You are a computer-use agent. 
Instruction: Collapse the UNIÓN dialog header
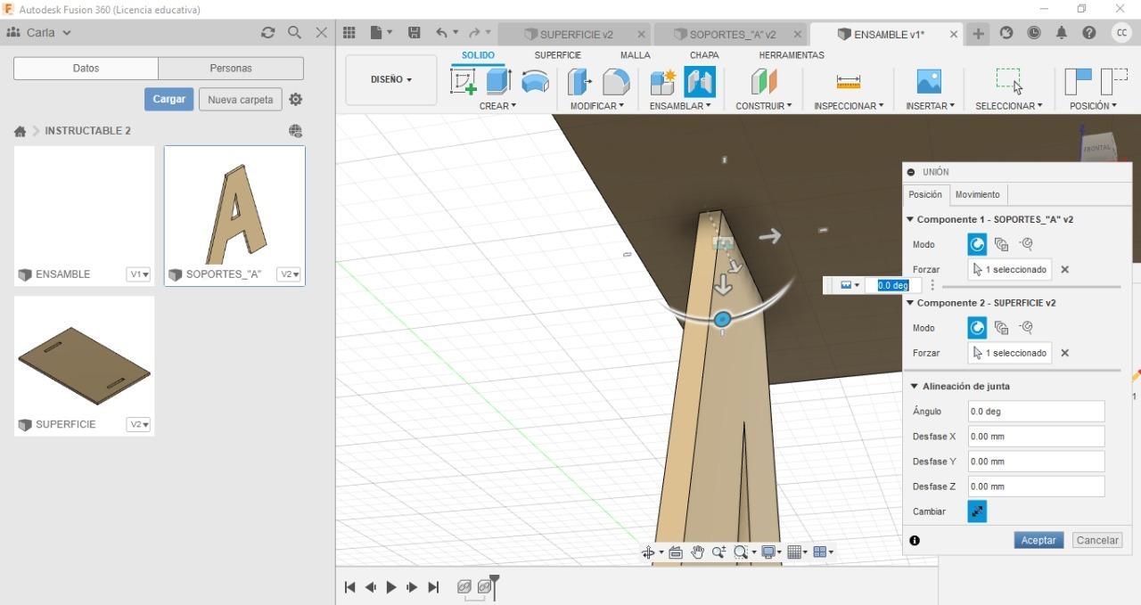coord(911,172)
